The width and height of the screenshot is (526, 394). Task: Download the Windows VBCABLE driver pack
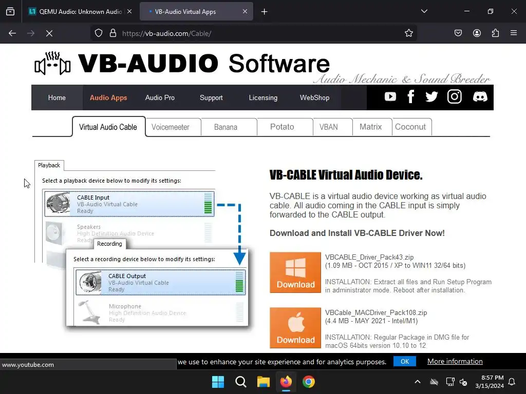coord(295,272)
